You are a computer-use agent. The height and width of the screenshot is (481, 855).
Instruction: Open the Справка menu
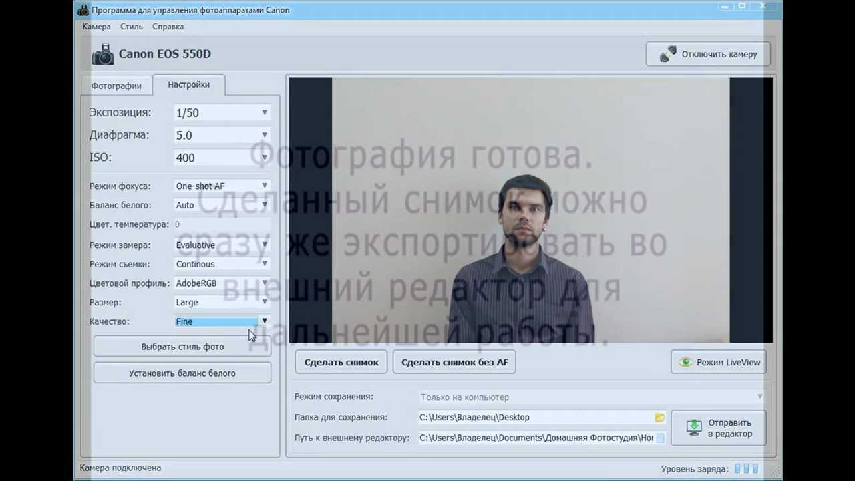(x=168, y=27)
